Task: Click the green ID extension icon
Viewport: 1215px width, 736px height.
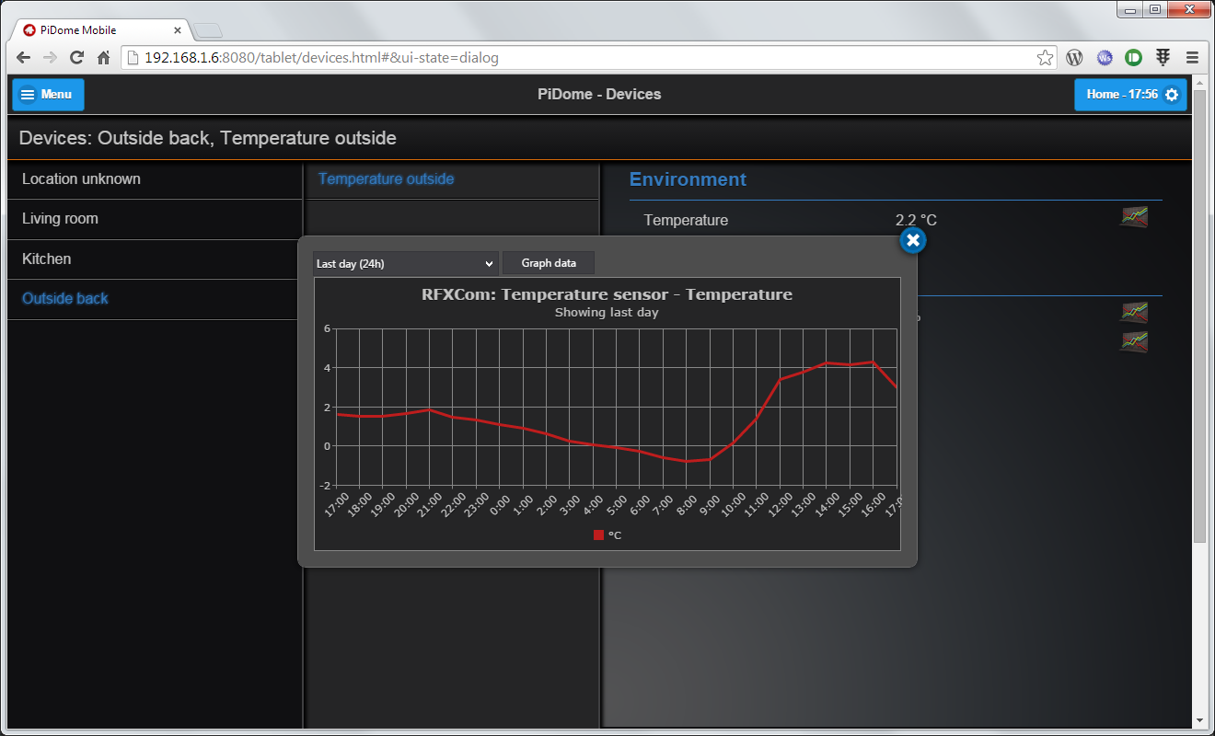Action: 1133,57
